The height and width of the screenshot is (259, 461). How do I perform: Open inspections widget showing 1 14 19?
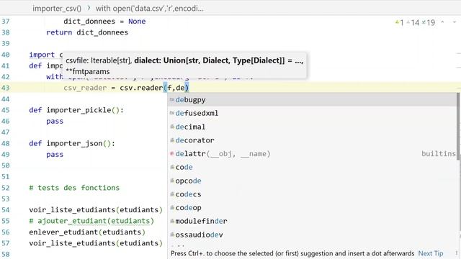pyautogui.click(x=415, y=22)
